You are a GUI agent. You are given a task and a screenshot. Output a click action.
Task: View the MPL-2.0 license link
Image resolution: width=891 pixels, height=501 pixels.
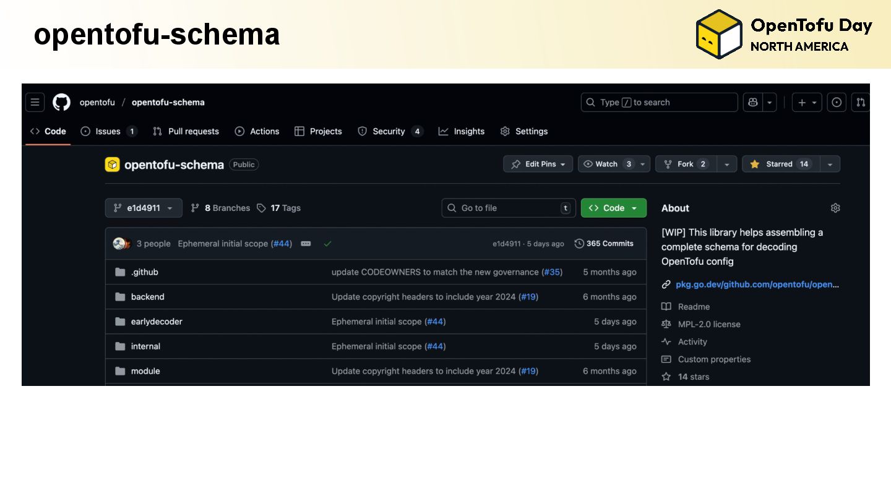point(709,324)
